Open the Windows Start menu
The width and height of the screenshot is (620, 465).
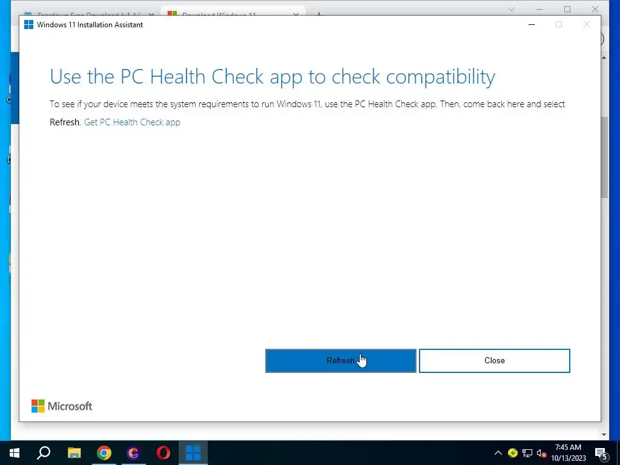15,453
